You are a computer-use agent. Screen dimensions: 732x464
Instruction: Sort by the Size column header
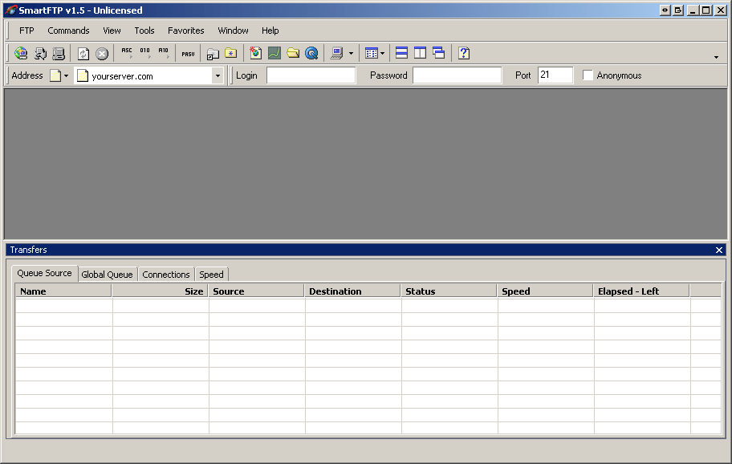[x=161, y=291]
